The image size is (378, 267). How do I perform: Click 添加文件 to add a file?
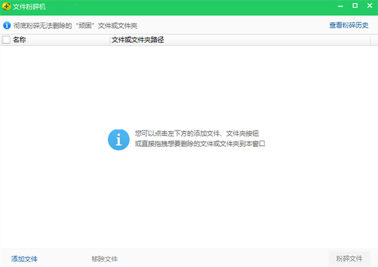[x=24, y=259]
